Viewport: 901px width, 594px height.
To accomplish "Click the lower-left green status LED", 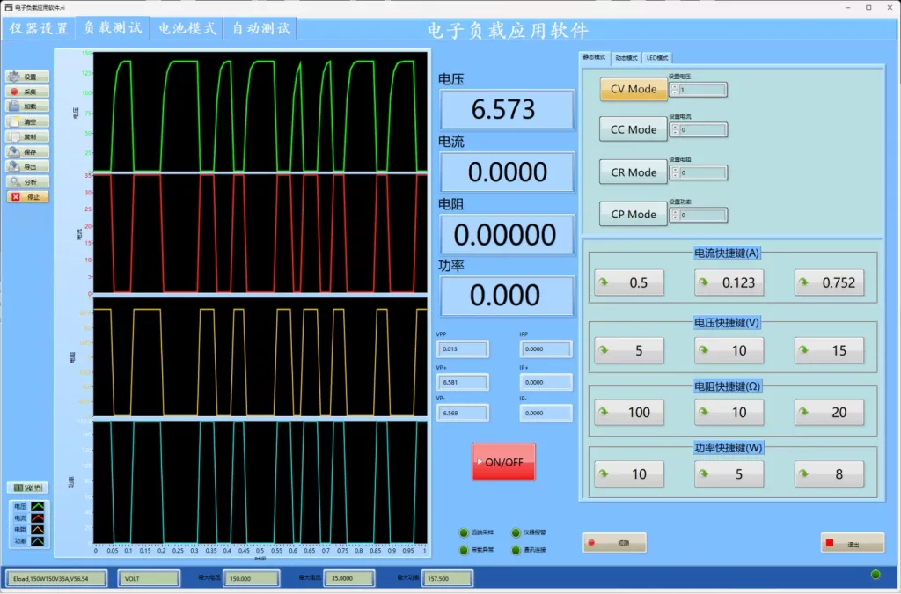I will coord(464,550).
